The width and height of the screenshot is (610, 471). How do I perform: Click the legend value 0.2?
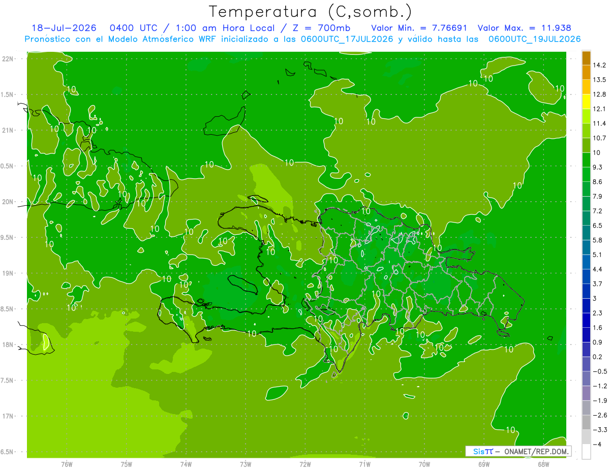point(598,357)
